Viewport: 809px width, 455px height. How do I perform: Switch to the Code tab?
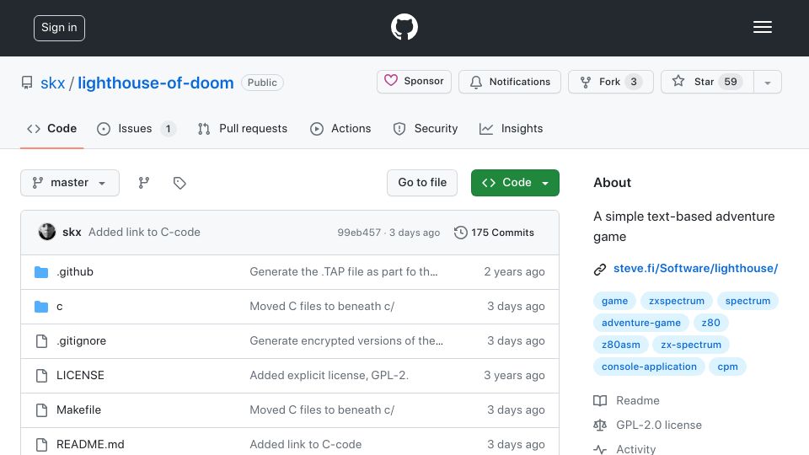point(52,128)
